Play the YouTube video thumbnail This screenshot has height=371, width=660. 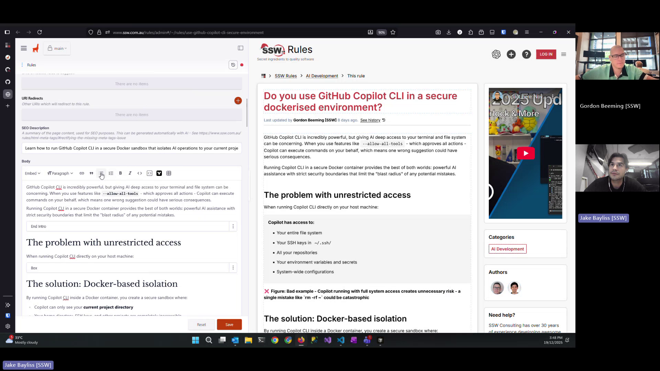tap(526, 153)
